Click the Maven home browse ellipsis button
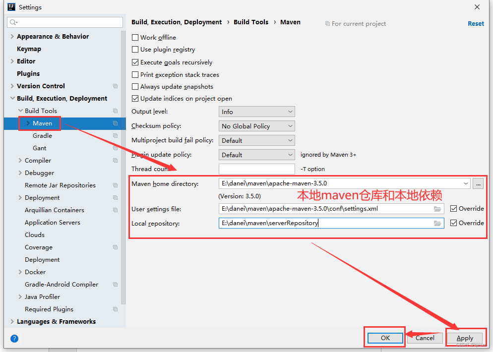 click(x=478, y=183)
